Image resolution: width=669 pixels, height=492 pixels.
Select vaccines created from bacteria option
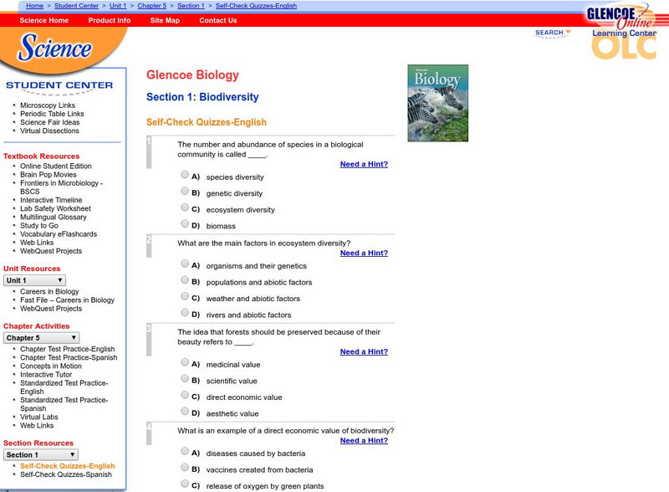pyautogui.click(x=185, y=467)
